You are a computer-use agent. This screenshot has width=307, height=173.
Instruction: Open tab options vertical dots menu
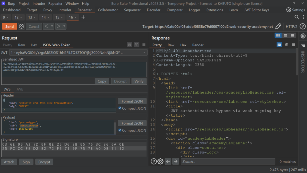coord(303,17)
